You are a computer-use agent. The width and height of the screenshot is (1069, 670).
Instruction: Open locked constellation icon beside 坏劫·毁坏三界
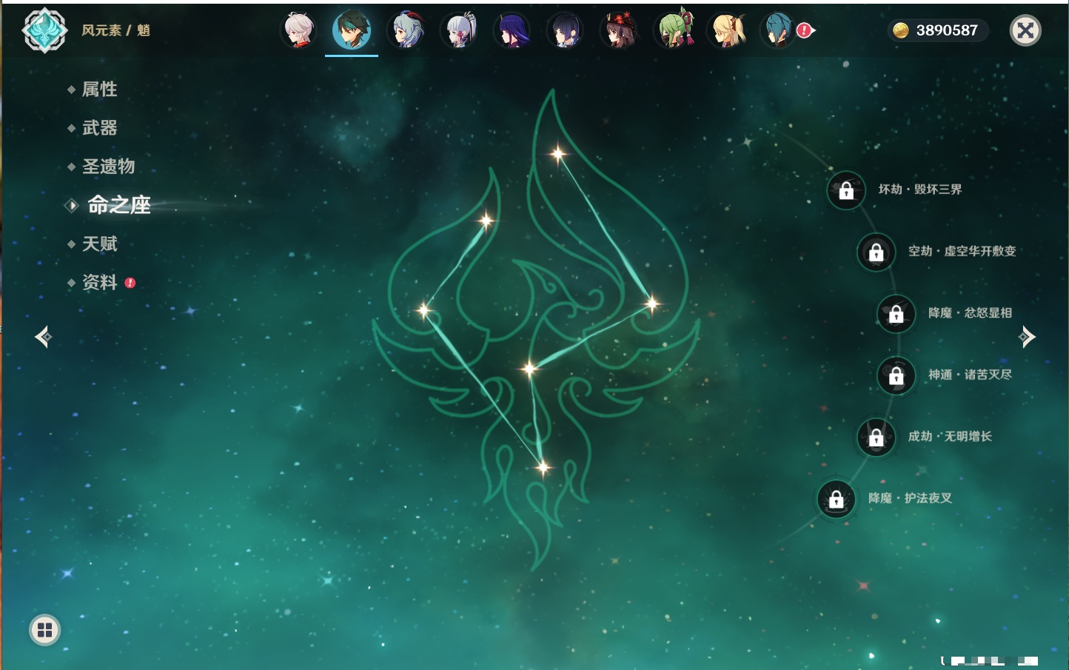pos(846,190)
